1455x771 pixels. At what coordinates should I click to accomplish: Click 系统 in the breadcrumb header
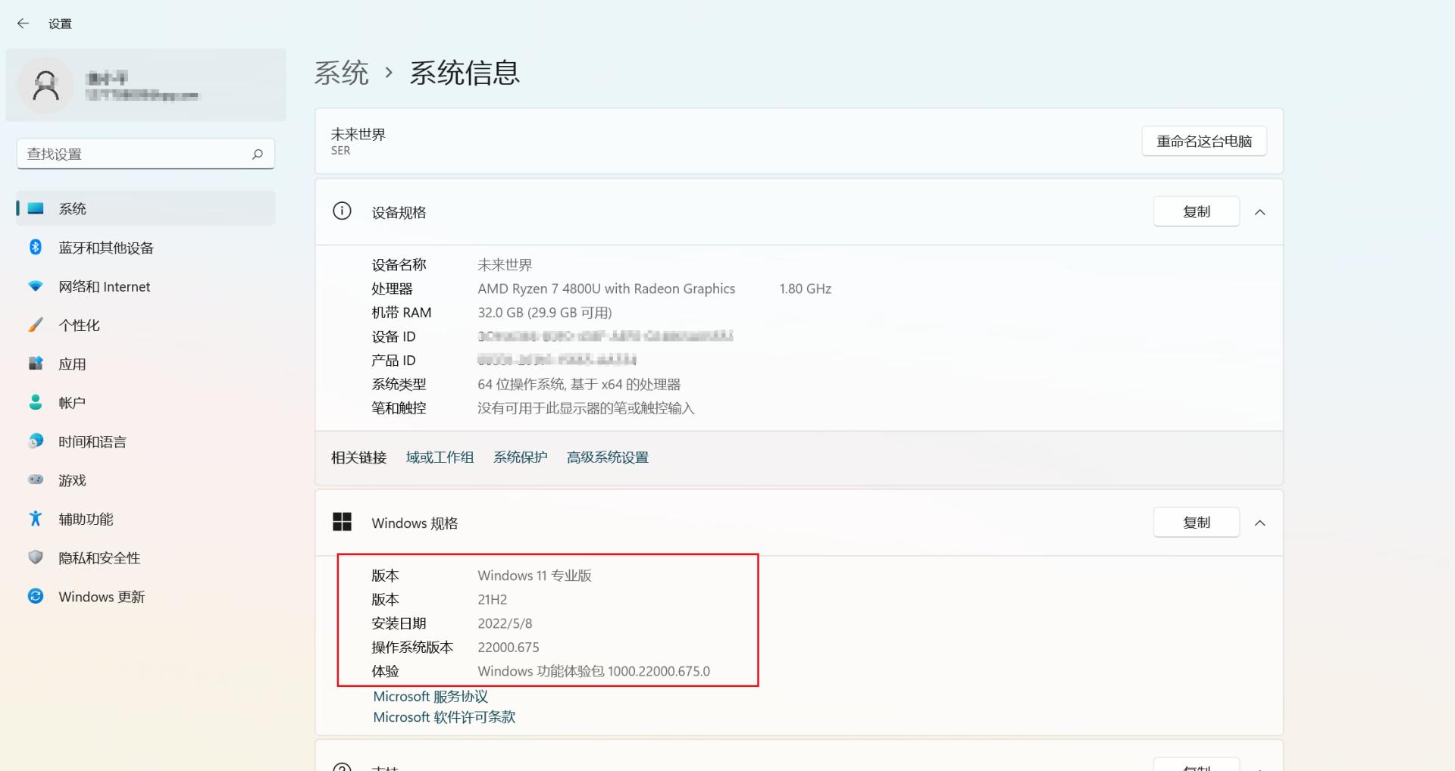[341, 72]
